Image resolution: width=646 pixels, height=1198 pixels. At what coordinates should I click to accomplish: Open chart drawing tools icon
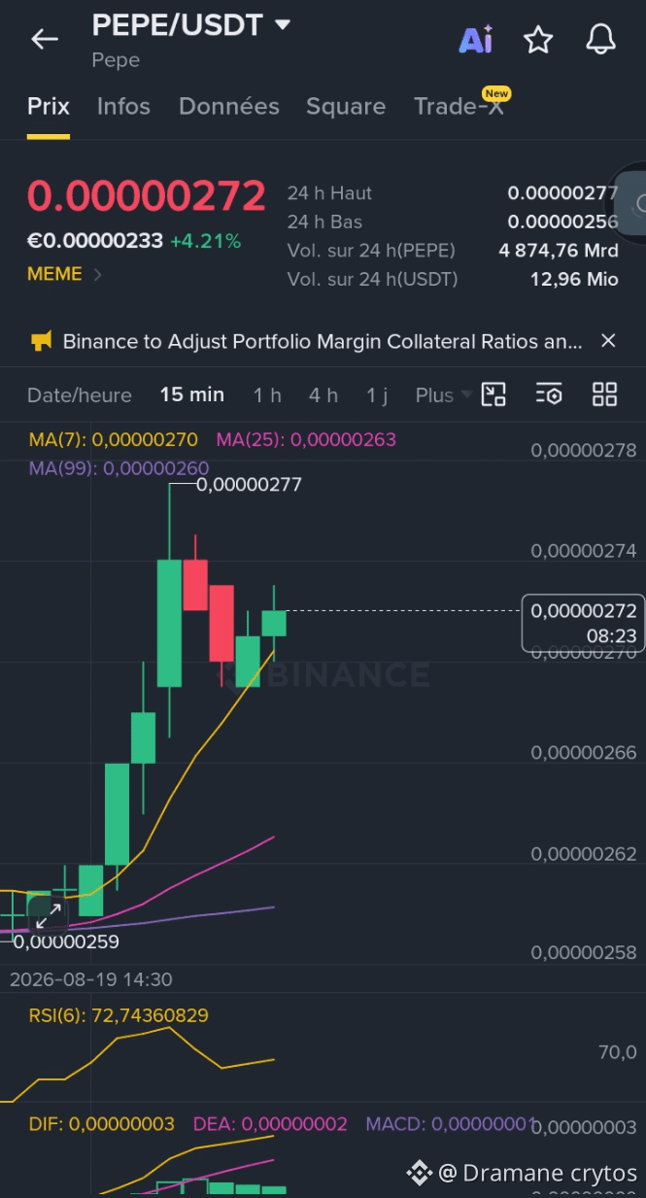tap(494, 394)
